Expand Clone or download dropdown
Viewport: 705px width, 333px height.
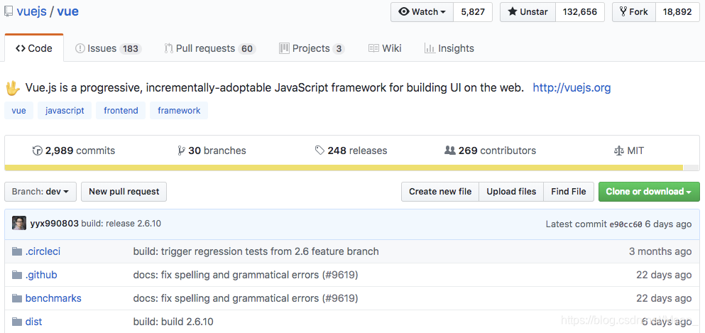tap(649, 192)
